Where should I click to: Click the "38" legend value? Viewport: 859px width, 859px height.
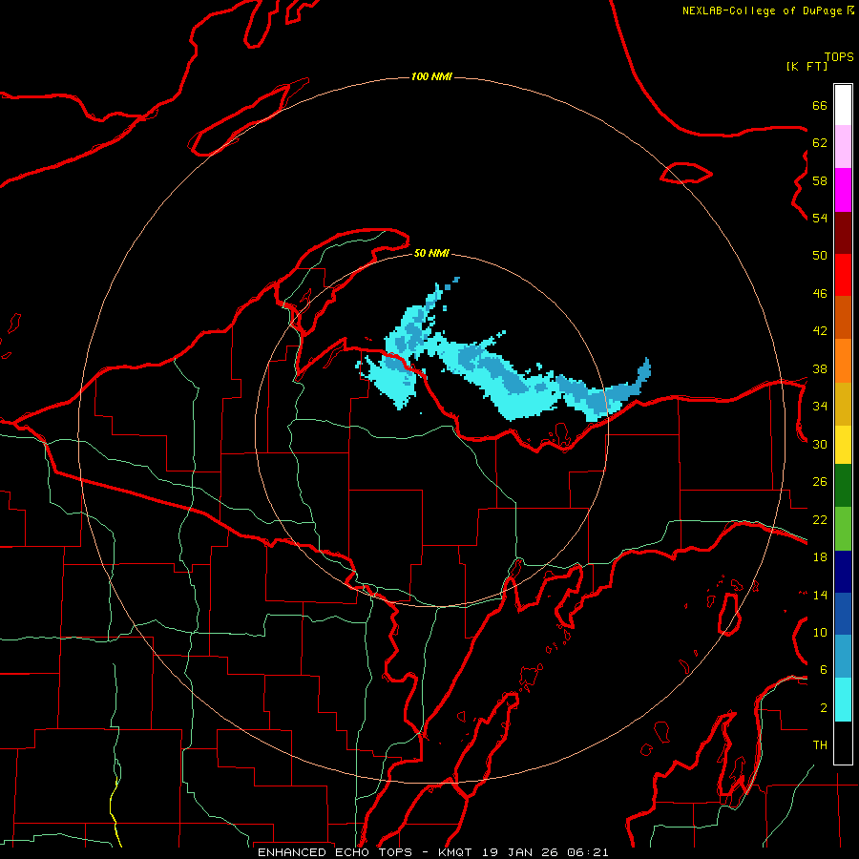coord(820,369)
